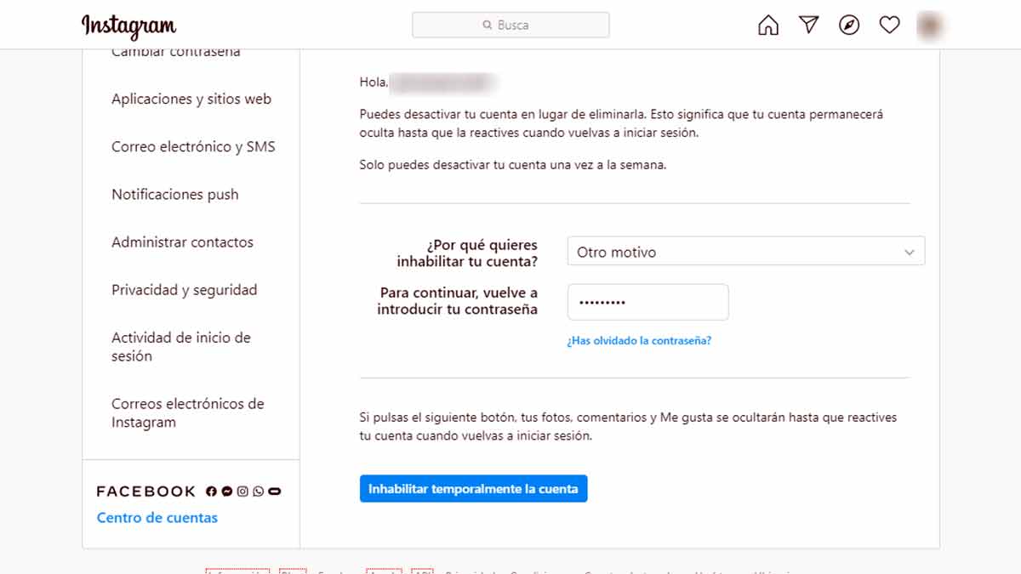Open the Explore compass icon

click(849, 26)
